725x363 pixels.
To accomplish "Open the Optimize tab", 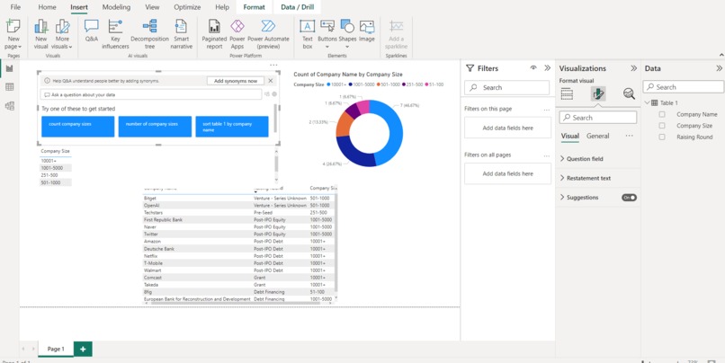I will point(187,7).
